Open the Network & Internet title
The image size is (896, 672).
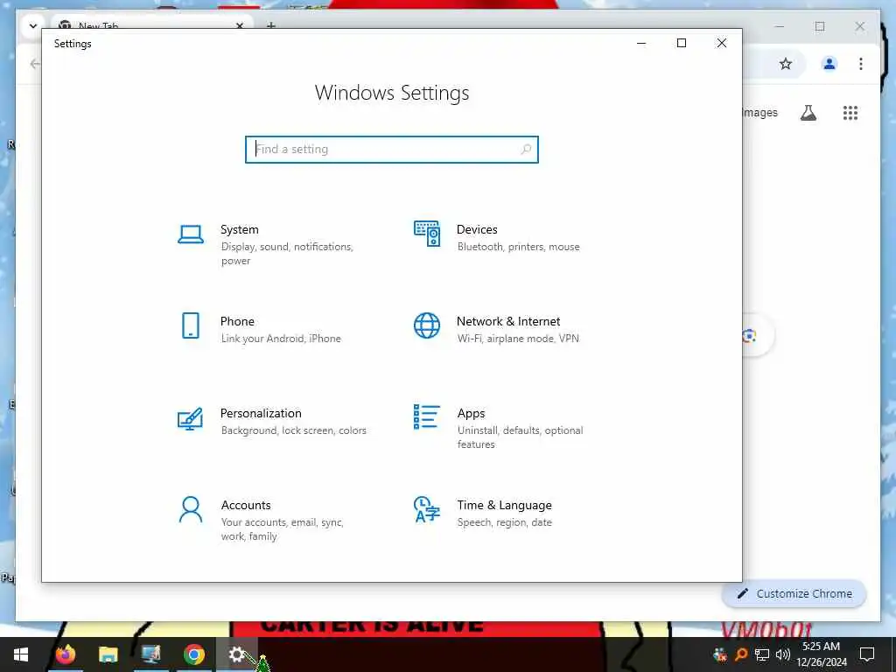click(x=508, y=321)
